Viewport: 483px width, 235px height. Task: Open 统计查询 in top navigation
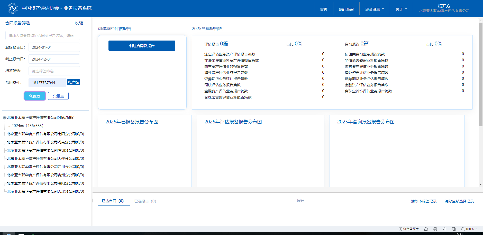tap(346, 9)
